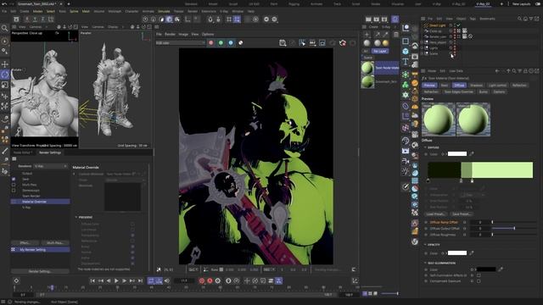Toggle the Diffuse Color preserve checkbox
The width and height of the screenshot is (543, 305).
tap(132, 224)
